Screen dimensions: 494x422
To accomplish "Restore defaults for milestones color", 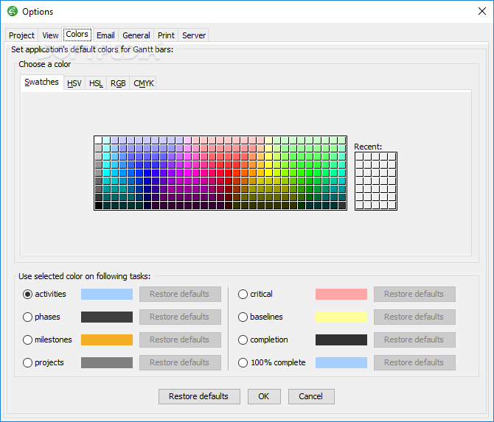I will 180,340.
